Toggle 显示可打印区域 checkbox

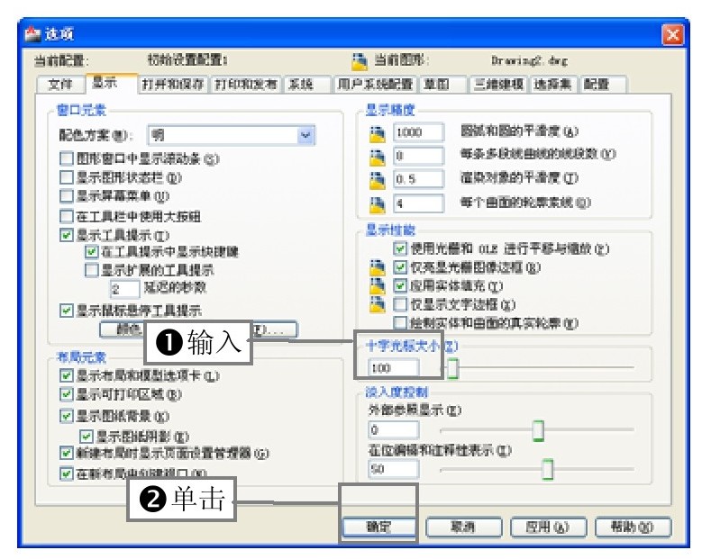(67, 394)
